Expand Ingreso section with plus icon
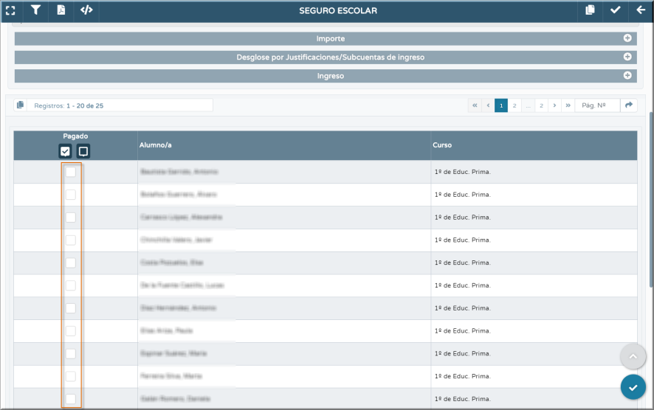Screen dimensions: 654x410 point(627,75)
